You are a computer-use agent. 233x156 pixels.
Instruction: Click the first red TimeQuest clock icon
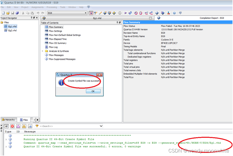point(136,13)
